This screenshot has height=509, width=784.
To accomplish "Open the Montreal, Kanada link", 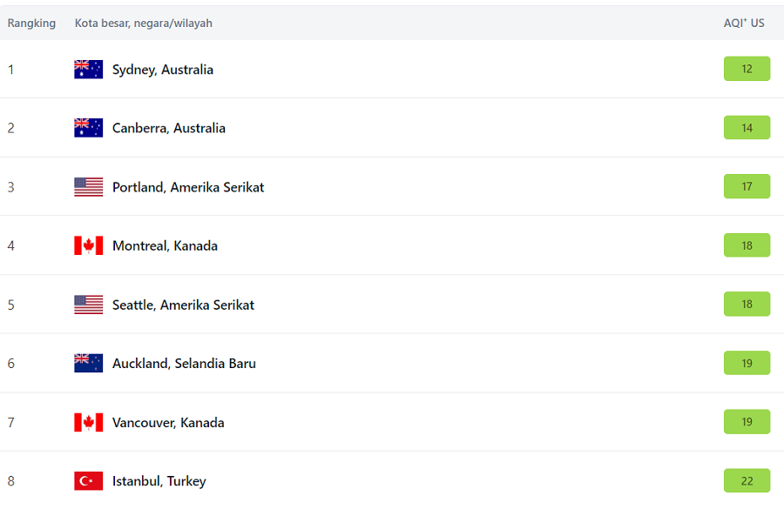I will pyautogui.click(x=165, y=245).
